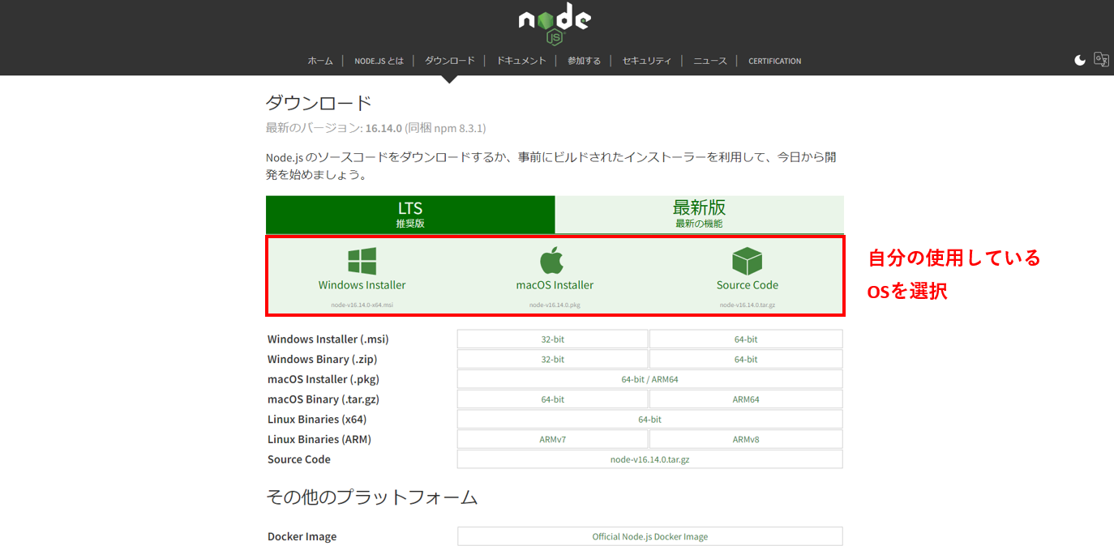The image size is (1114, 546).
Task: Open the ダウンロード menu item
Action: point(450,61)
